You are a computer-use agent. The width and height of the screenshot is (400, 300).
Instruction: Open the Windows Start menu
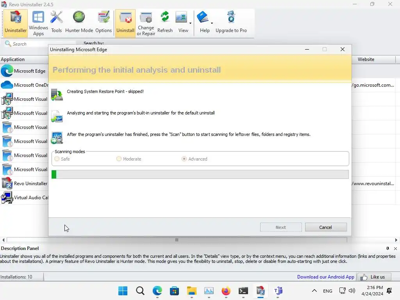click(x=123, y=291)
